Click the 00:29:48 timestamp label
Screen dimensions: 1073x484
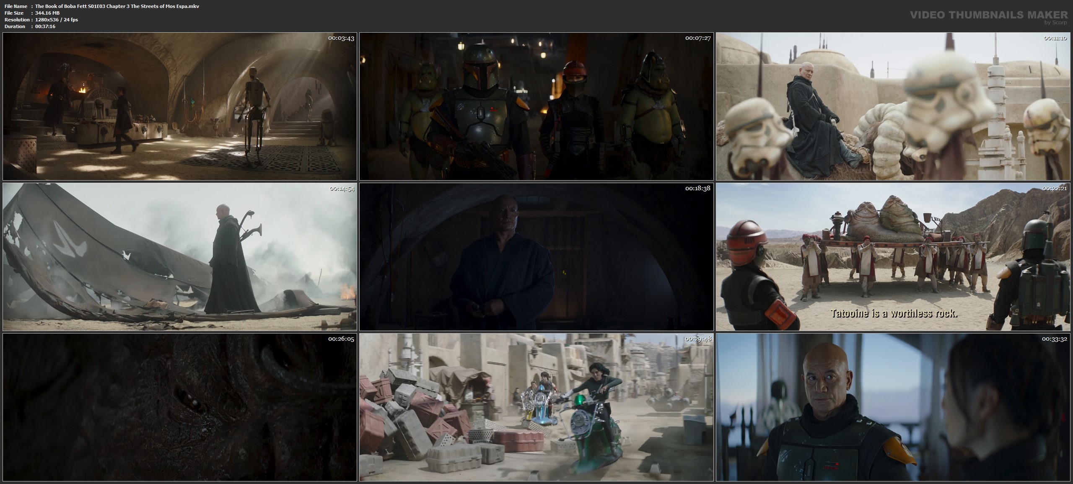[698, 339]
